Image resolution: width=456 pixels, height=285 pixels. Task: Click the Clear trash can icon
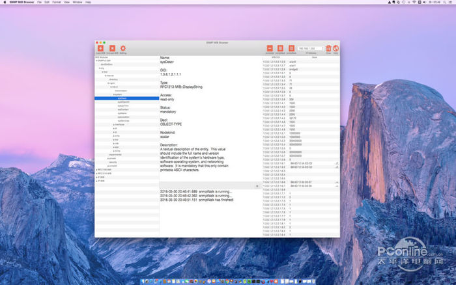pyautogui.click(x=328, y=48)
